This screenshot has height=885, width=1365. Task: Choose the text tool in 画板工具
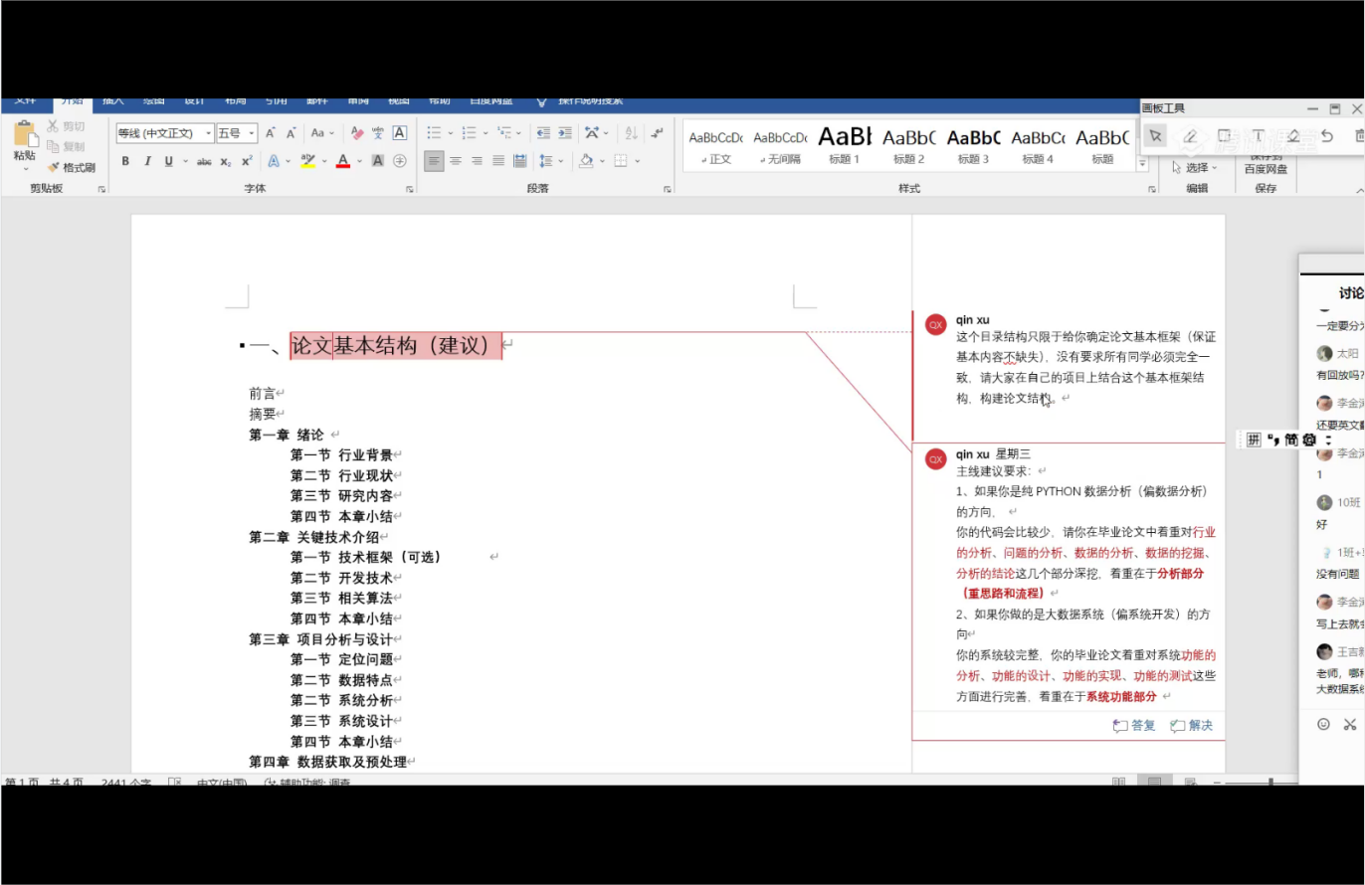tap(1258, 136)
